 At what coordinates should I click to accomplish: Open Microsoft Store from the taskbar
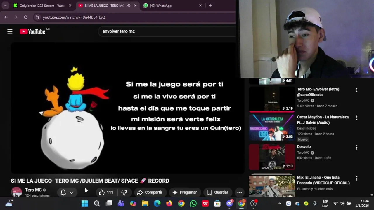tap(217, 204)
